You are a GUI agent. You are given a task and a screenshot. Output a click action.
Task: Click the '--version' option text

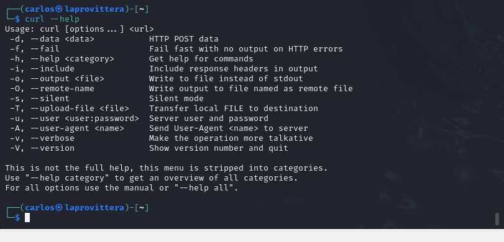[x=52, y=148]
